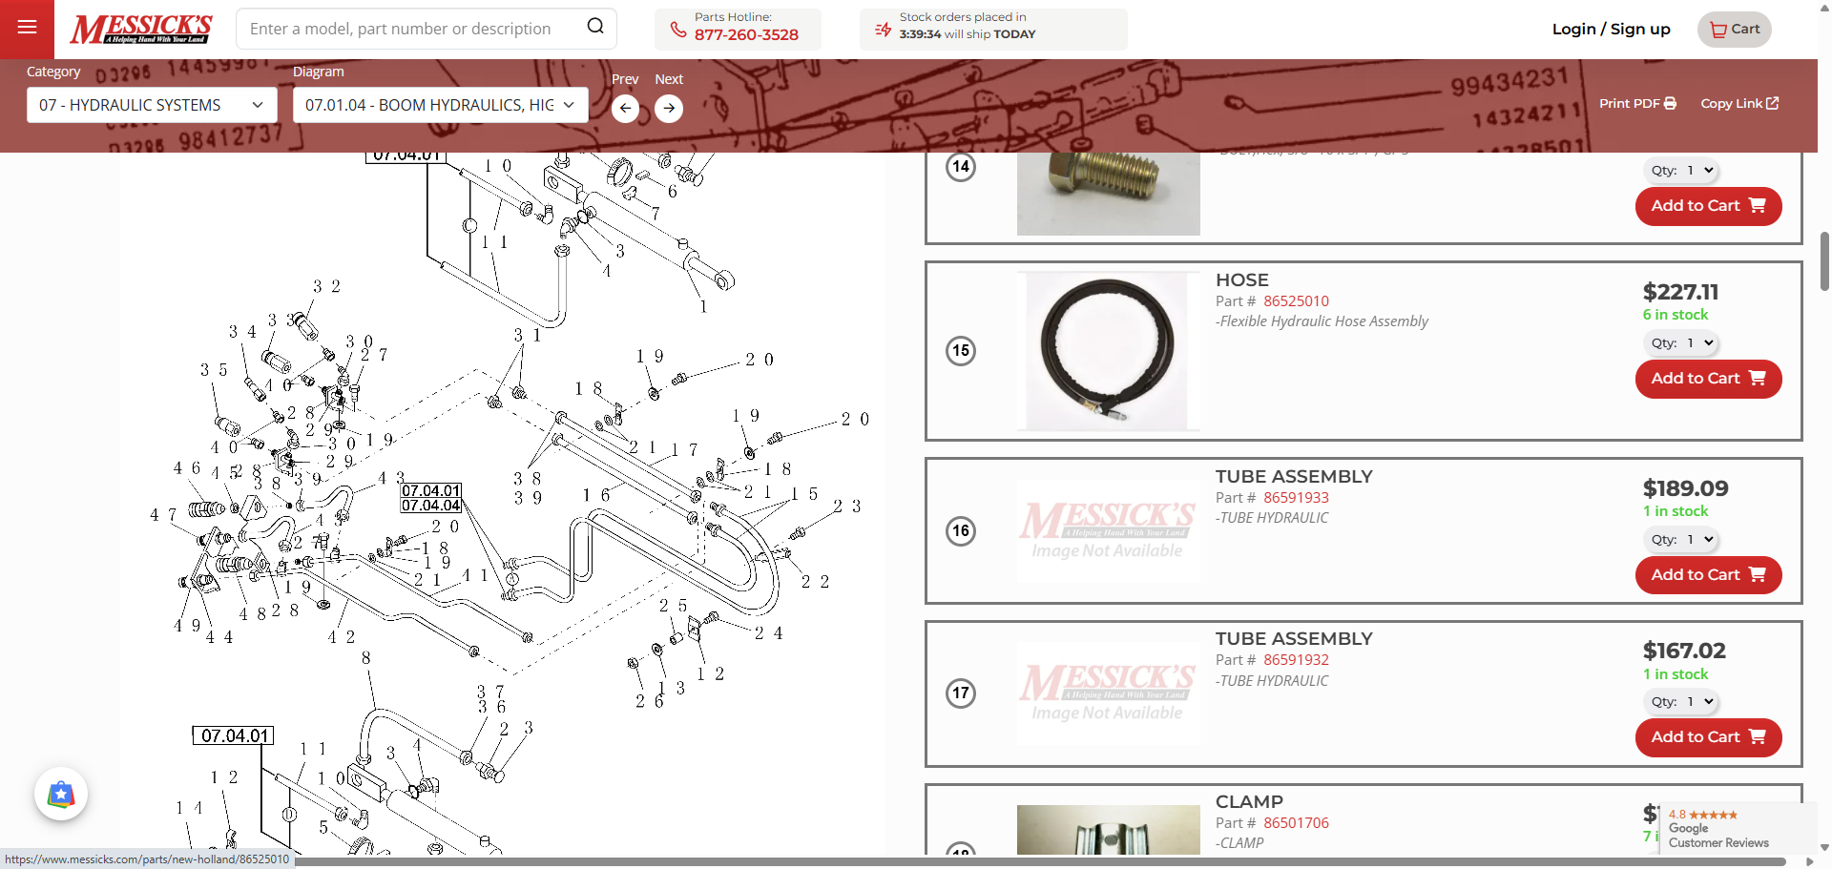Go to Messick's home logo
The image size is (1832, 869).
[141, 29]
